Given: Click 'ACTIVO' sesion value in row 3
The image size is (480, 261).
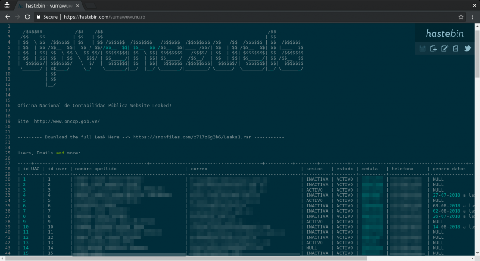Looking at the screenshot, I should (315, 190).
